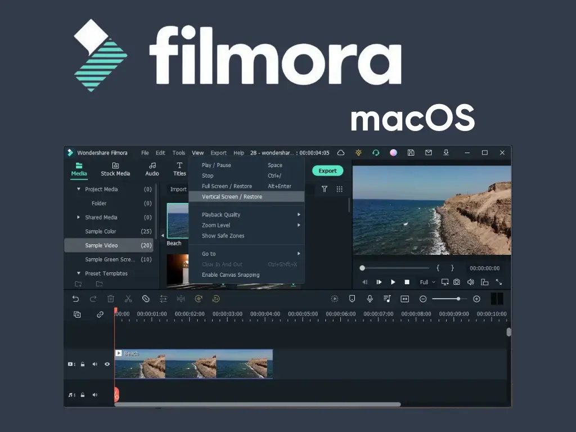Open the voiceover microphone recorder
576x432 pixels.
click(370, 299)
